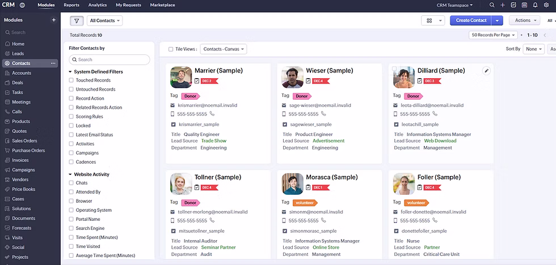Open the Analytics tab
Viewport: 556px width, 265px height.
click(98, 5)
